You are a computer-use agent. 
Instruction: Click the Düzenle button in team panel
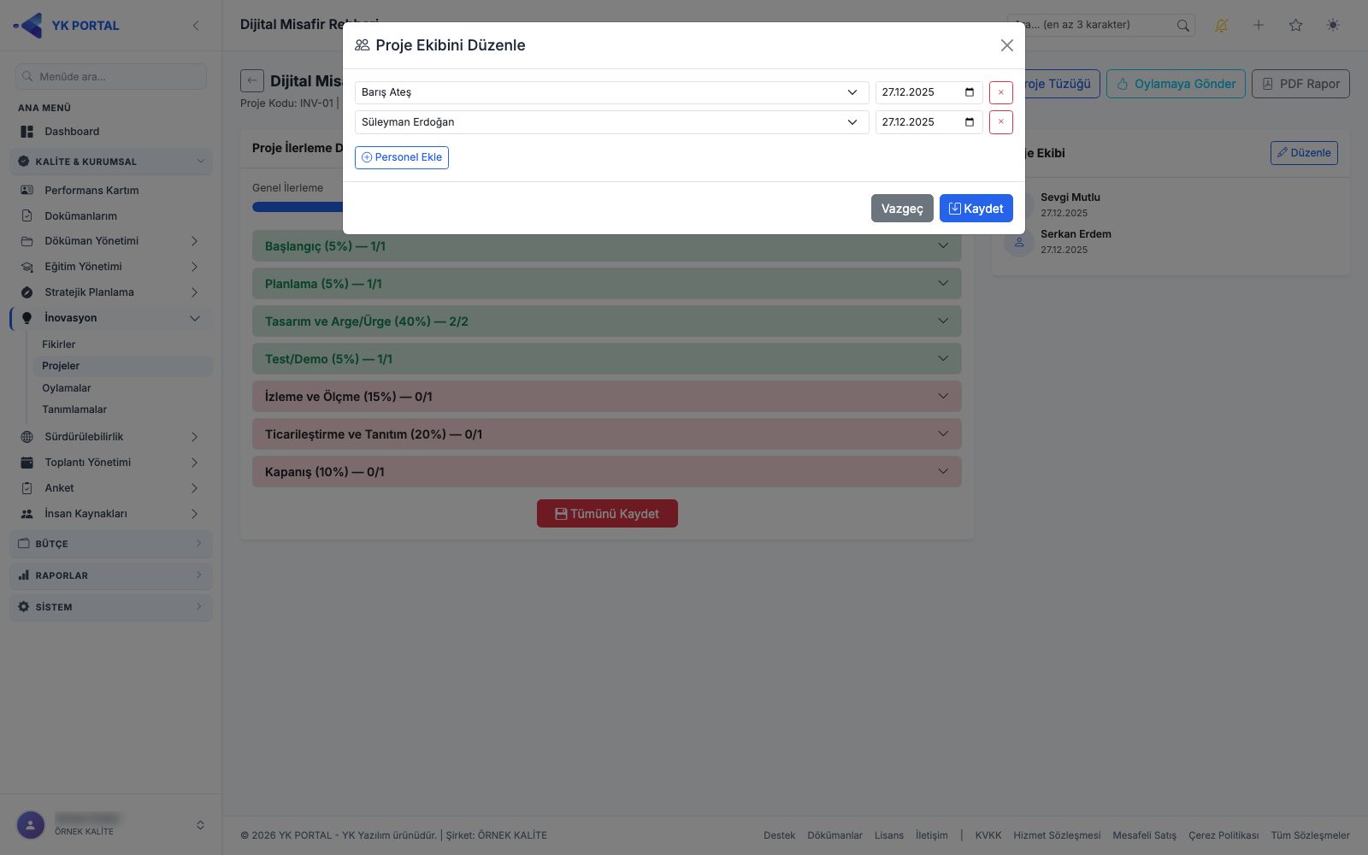[1304, 153]
